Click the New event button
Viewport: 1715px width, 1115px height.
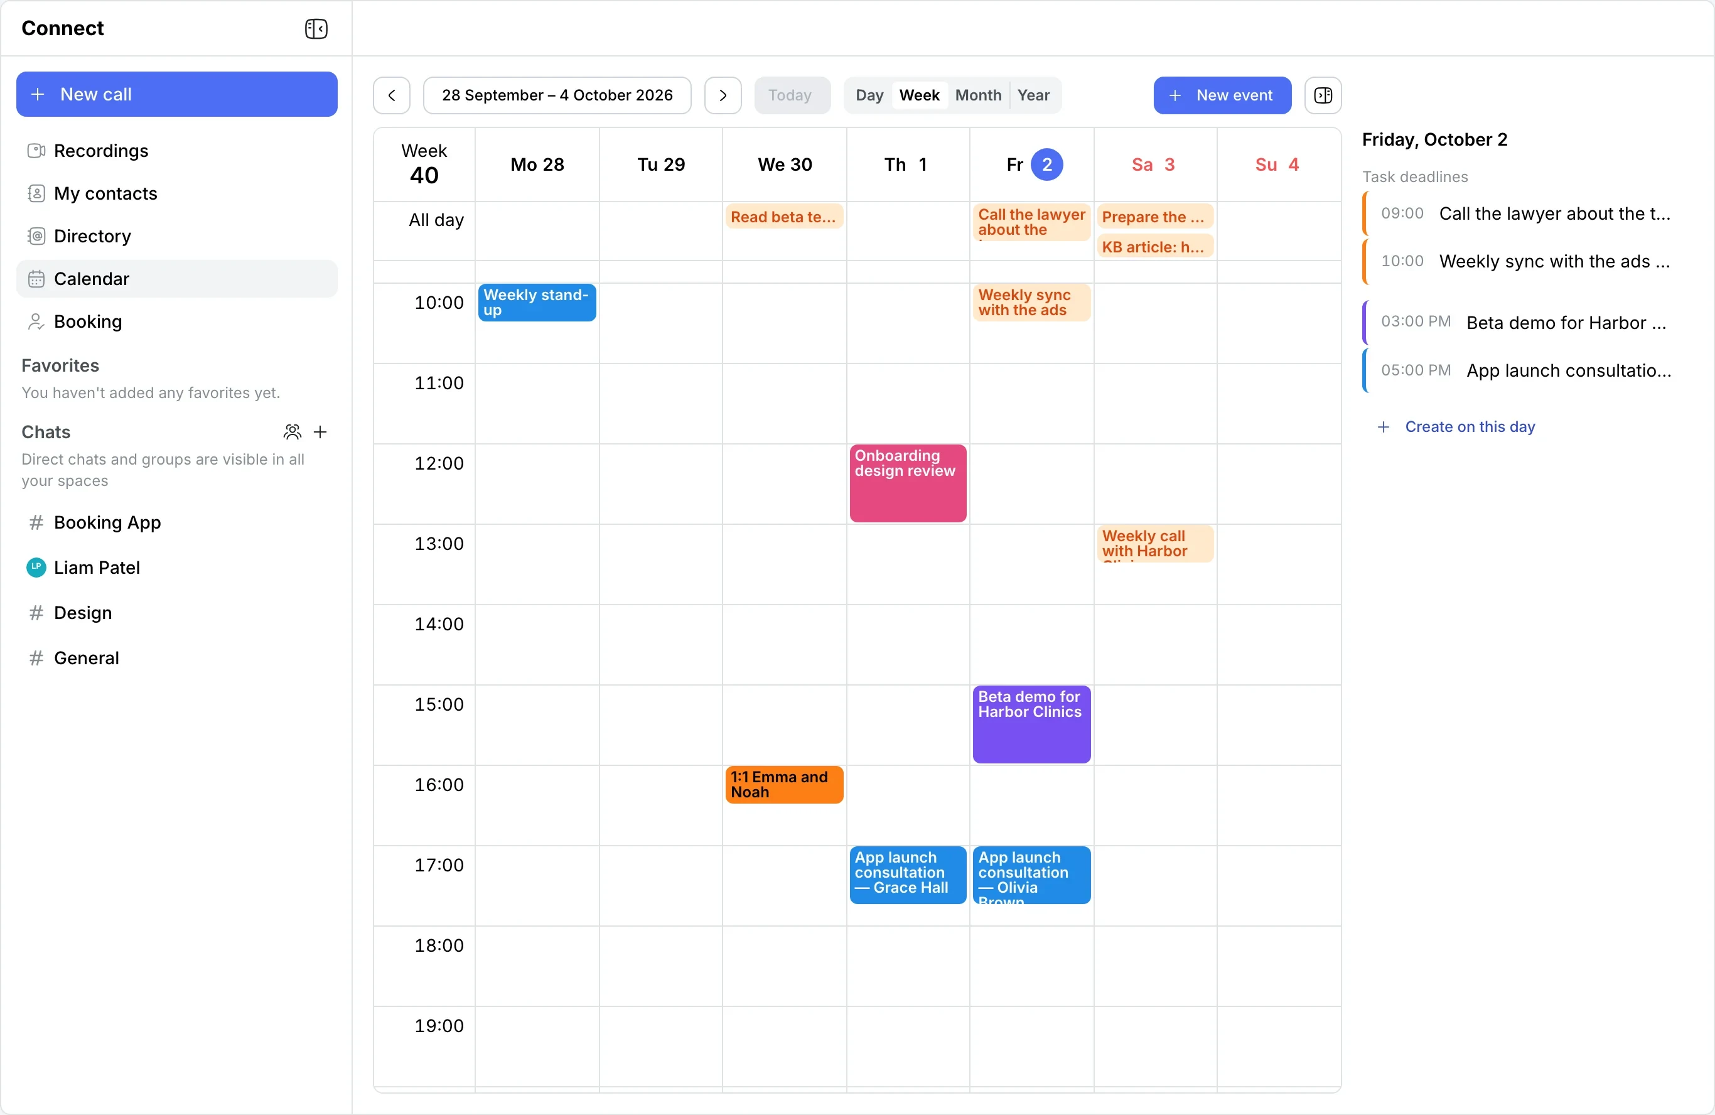[1222, 95]
